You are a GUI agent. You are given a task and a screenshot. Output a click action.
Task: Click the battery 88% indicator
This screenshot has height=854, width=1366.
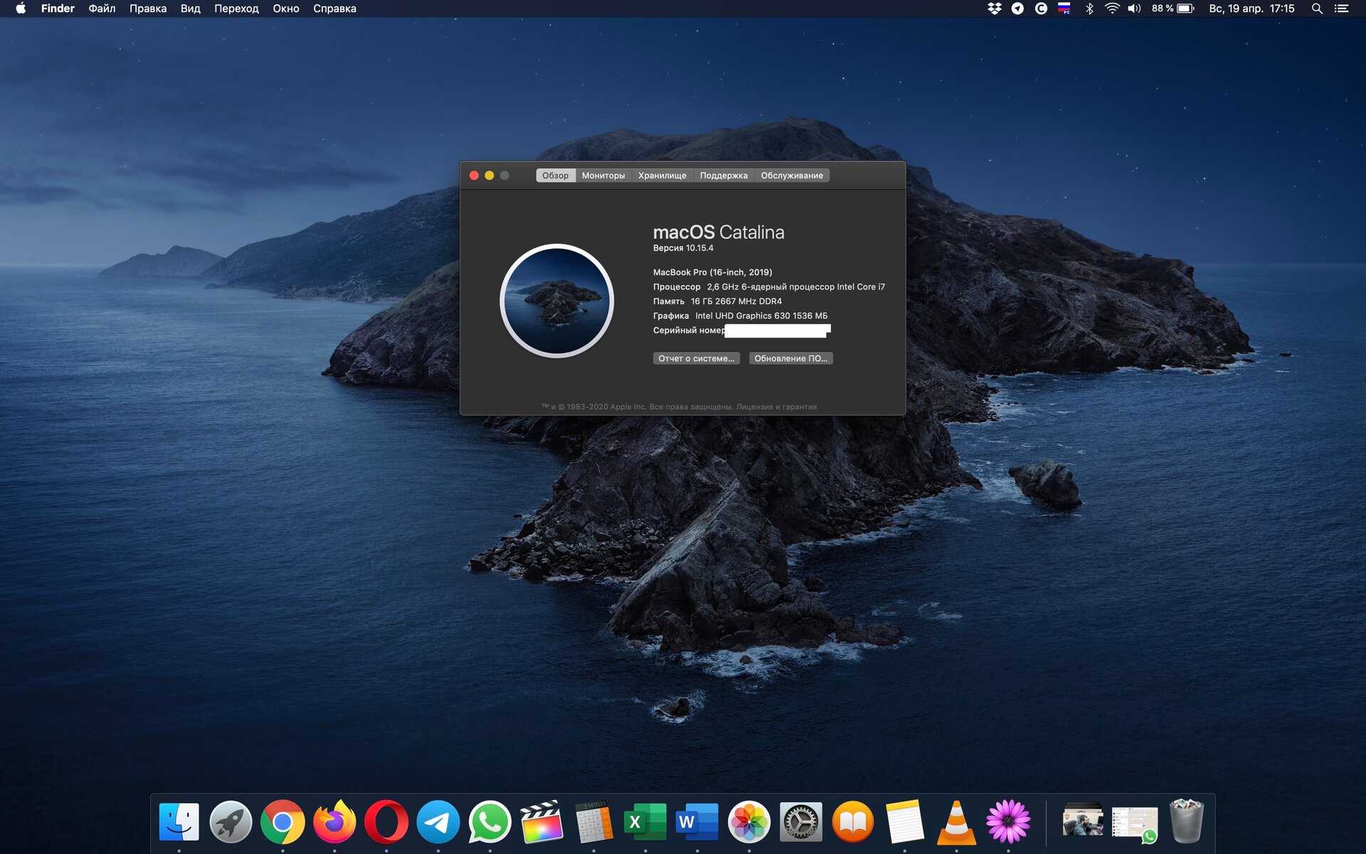coord(1172,9)
